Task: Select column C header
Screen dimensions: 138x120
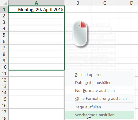Action: coord(105,3)
